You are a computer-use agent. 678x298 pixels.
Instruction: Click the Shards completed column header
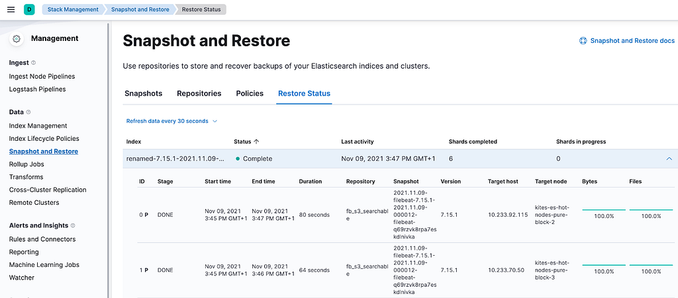point(473,141)
